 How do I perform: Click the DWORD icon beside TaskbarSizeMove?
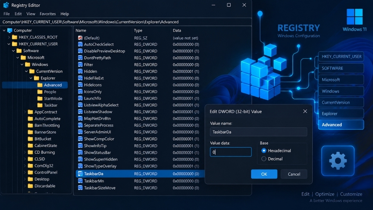pos(80,188)
